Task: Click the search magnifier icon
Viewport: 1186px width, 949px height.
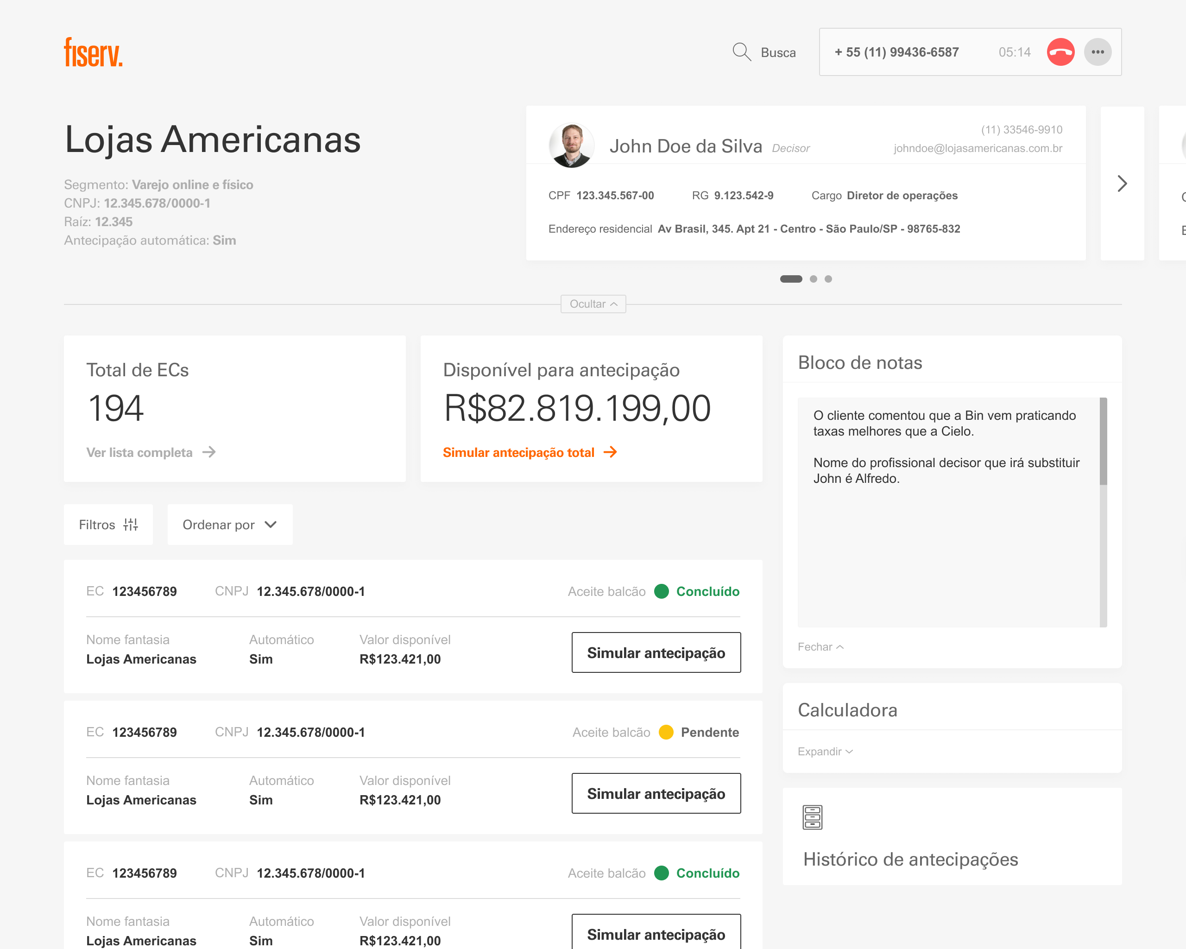Action: (742, 52)
